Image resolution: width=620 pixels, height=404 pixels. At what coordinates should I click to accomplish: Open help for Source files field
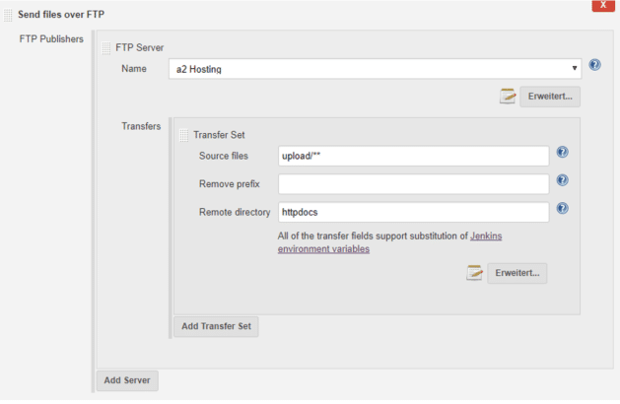(562, 152)
